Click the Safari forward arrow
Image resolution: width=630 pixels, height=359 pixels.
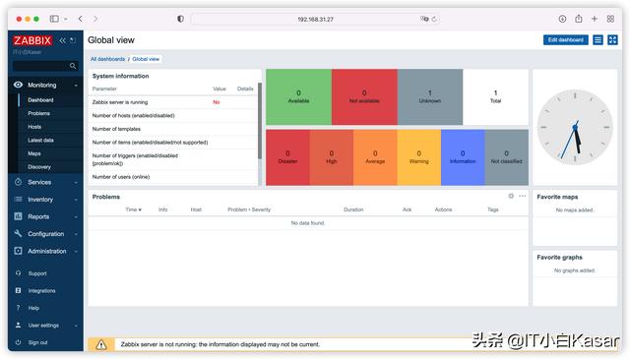(x=95, y=19)
